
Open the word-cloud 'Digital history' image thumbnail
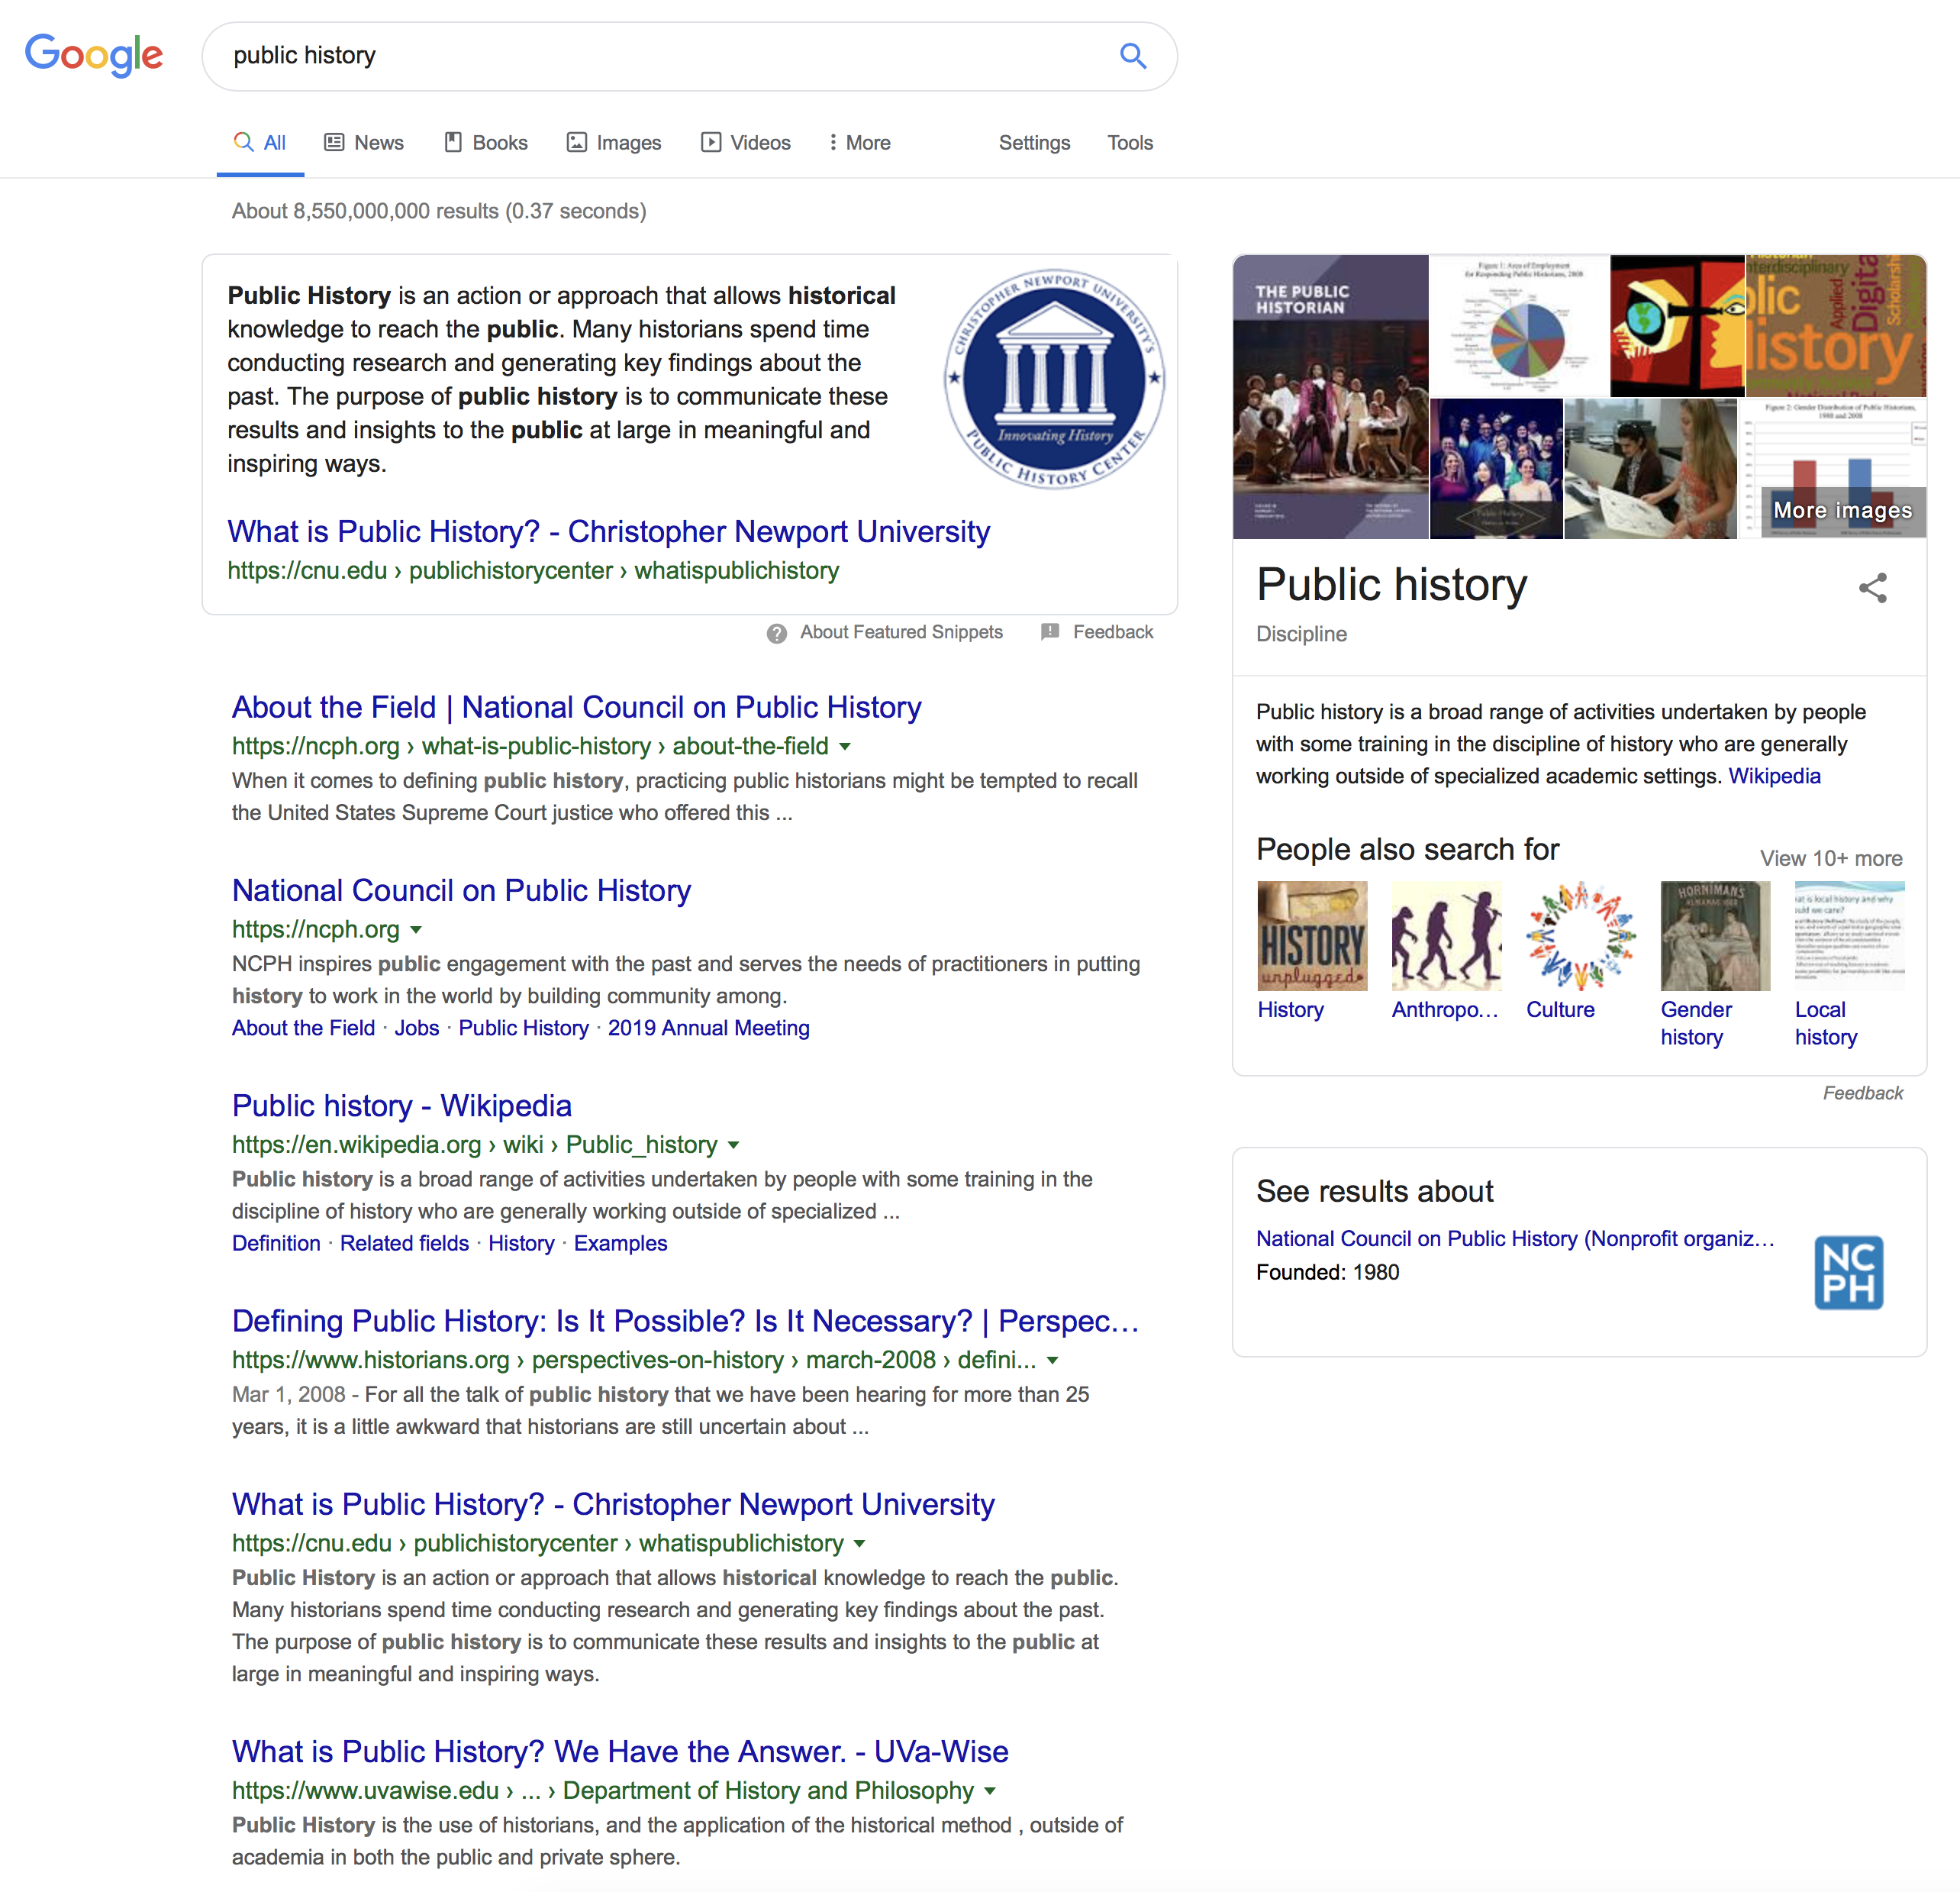1835,325
